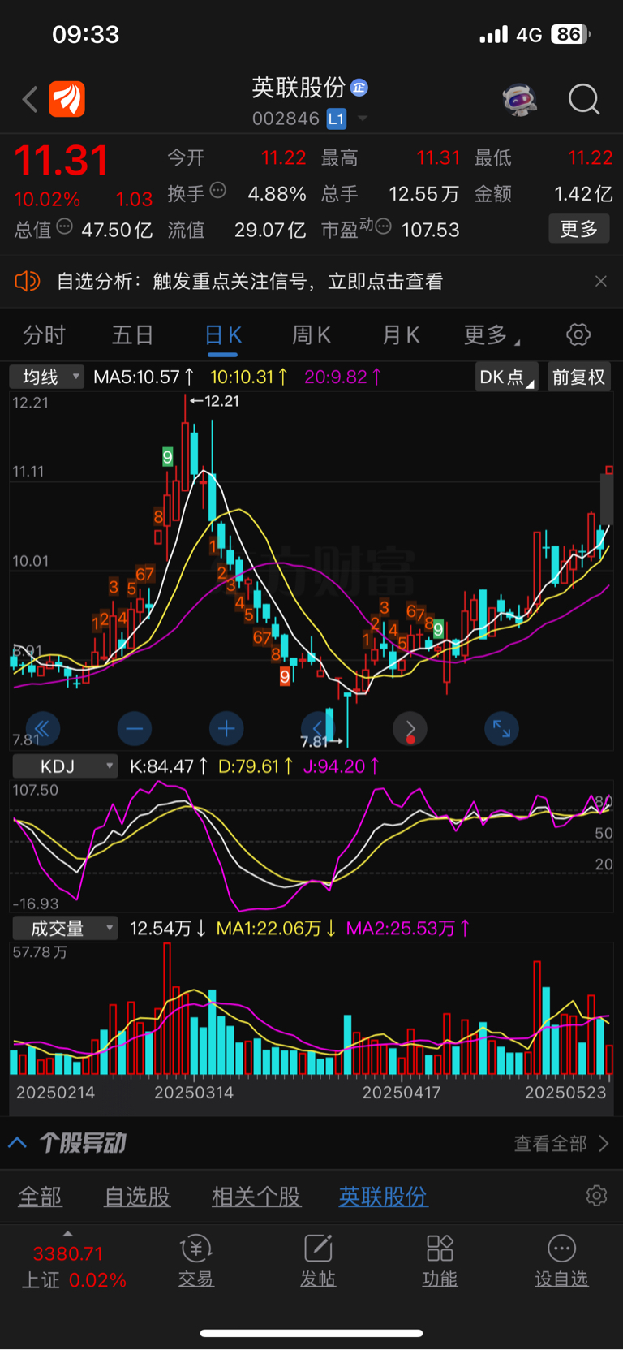The height and width of the screenshot is (1350, 623).
Task: Tap the K:84.47 value label
Action: point(169,766)
